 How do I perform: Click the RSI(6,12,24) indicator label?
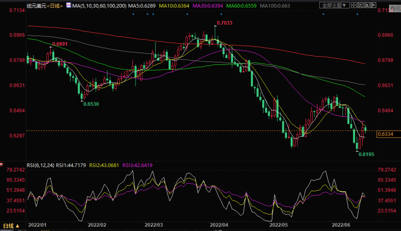point(41,165)
